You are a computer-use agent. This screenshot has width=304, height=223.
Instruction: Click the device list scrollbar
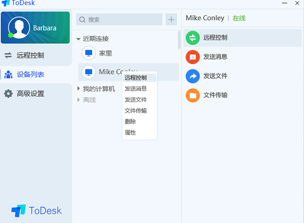[179, 40]
